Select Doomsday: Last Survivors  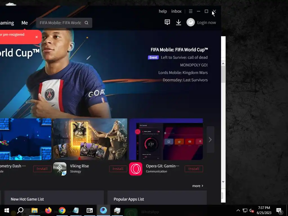185,80
